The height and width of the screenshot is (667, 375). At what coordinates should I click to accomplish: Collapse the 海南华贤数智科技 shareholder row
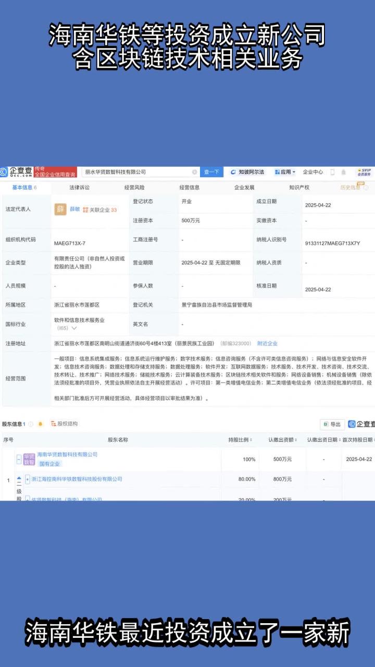click(19, 460)
